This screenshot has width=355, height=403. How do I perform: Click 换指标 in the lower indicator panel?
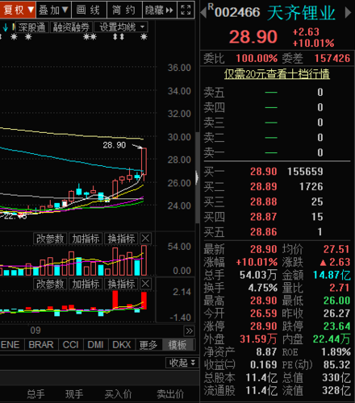121,284
